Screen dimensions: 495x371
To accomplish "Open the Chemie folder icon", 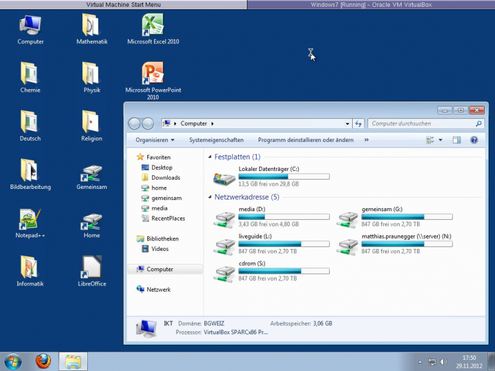I will [x=30, y=78].
